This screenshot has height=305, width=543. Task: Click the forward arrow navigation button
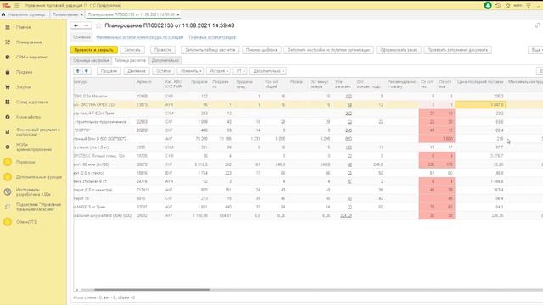[87, 25]
